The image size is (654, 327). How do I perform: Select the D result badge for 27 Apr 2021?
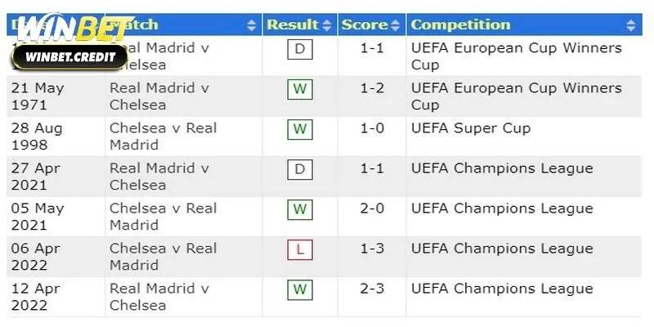point(300,169)
